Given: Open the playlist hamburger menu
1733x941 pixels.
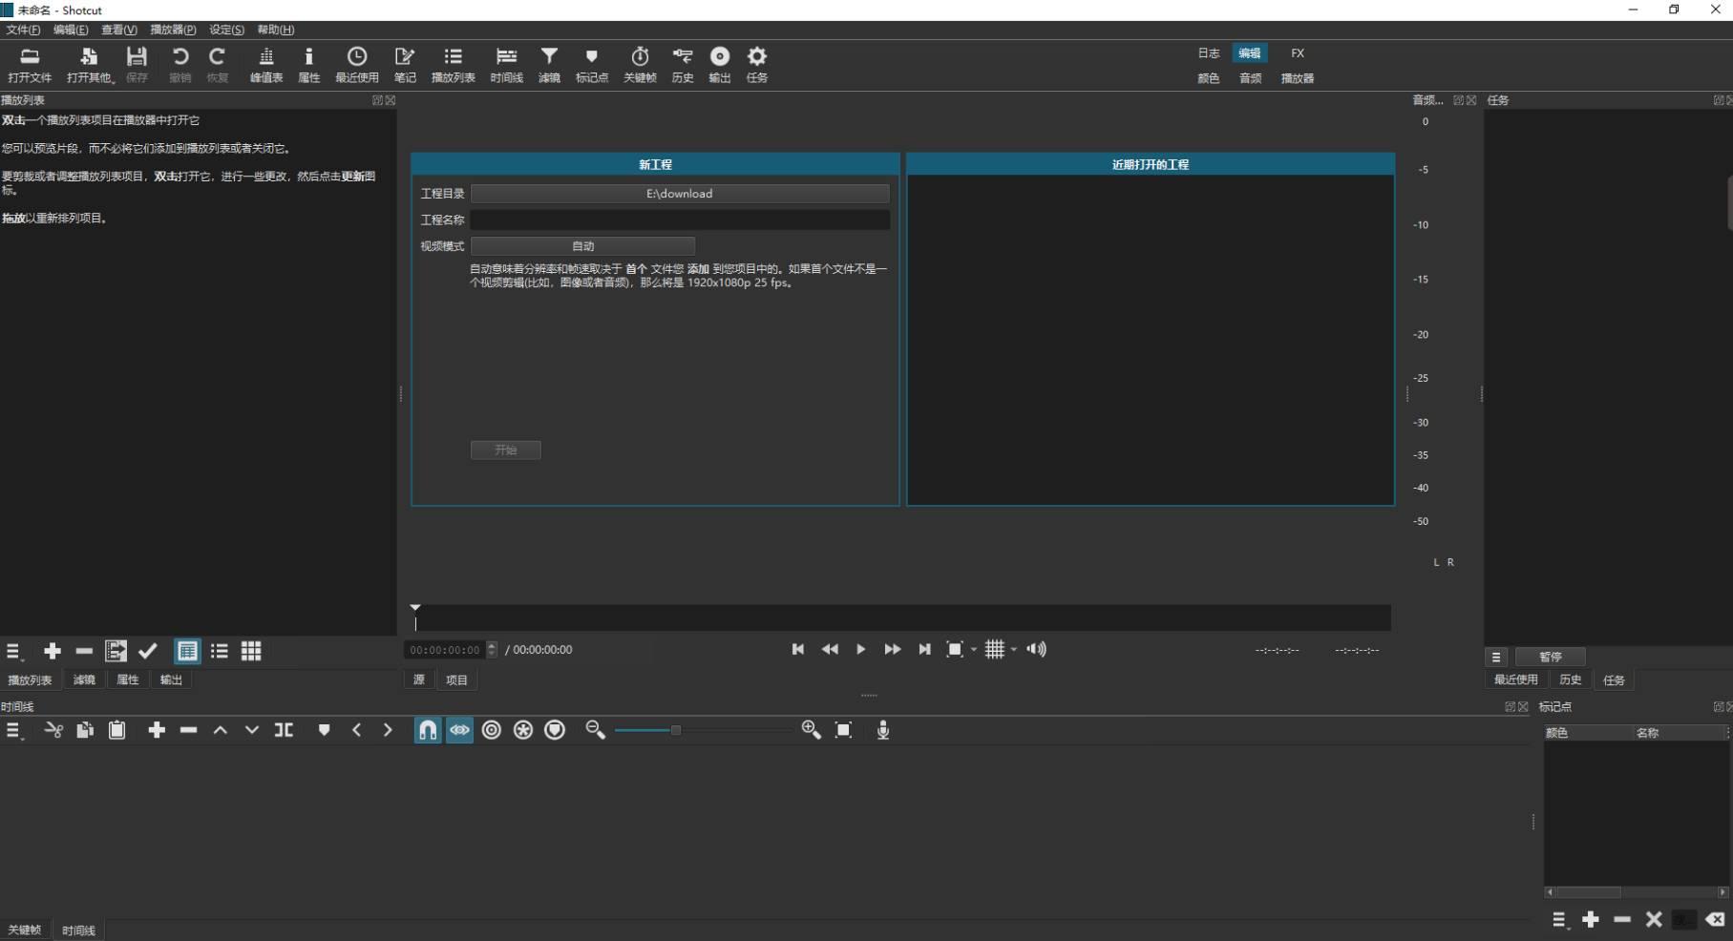Looking at the screenshot, I should tap(13, 651).
